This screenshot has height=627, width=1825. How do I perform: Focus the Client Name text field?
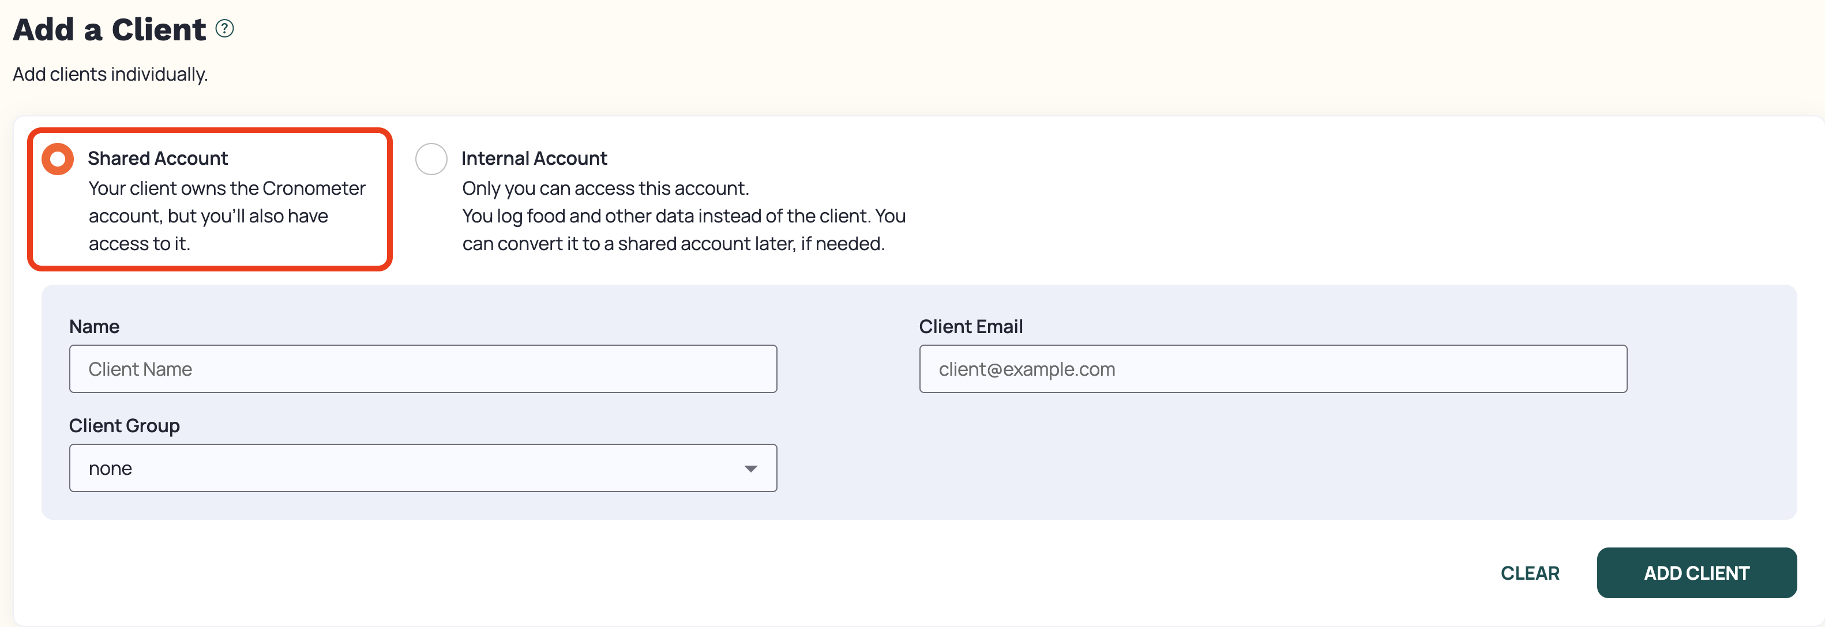coord(423,369)
